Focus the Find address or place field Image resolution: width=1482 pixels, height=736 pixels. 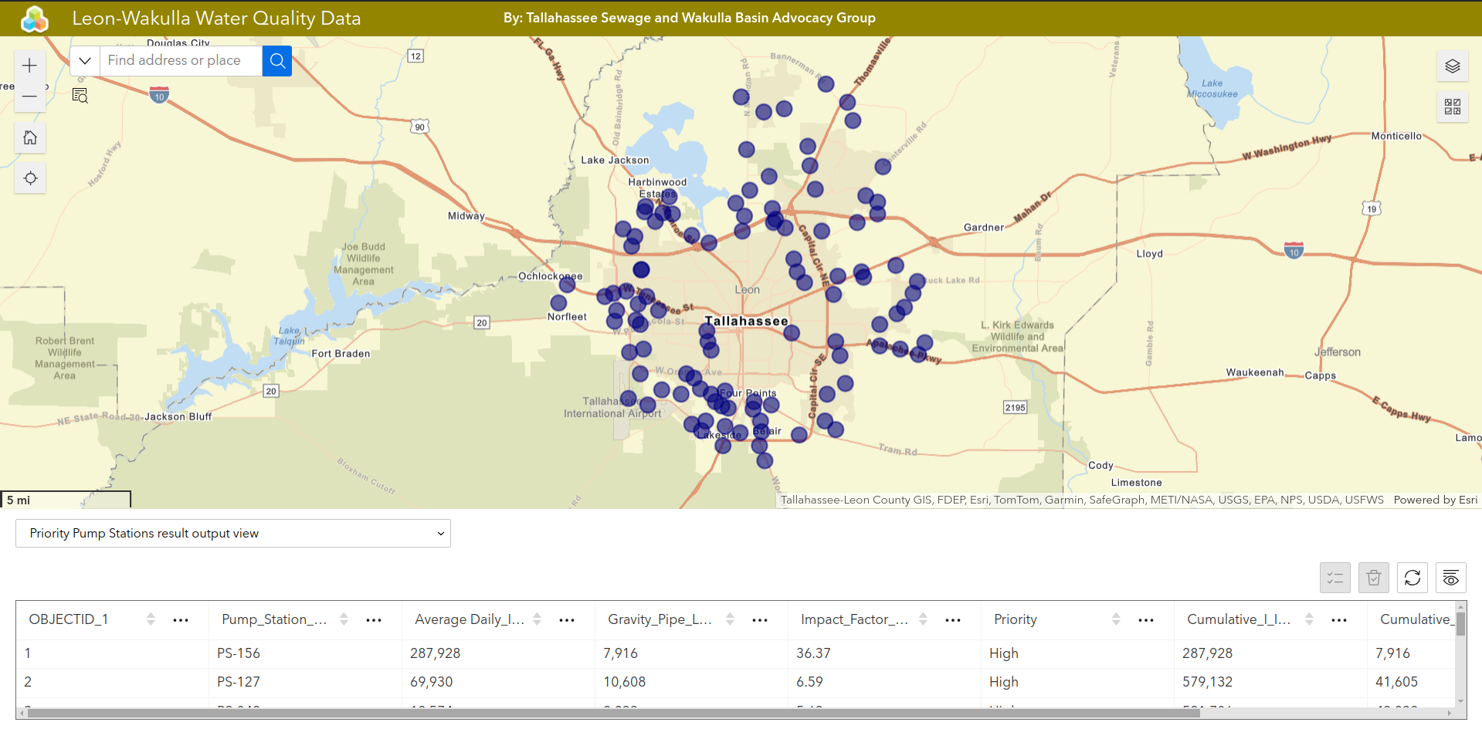pyautogui.click(x=181, y=60)
